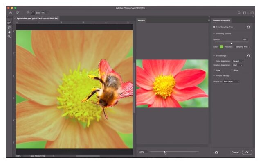Collapse the Fill Settings section
Viewport: 261px width, 164px height.
[x=214, y=56]
